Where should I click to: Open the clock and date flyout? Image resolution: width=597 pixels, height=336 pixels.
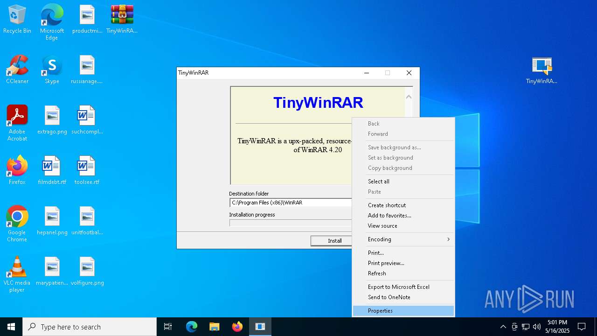point(557,327)
